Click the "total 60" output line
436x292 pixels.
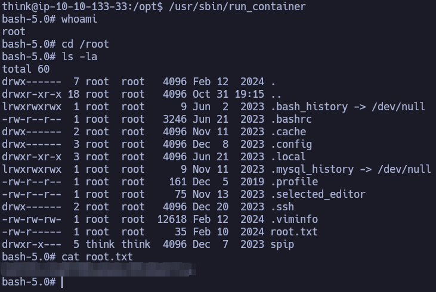click(x=26, y=69)
